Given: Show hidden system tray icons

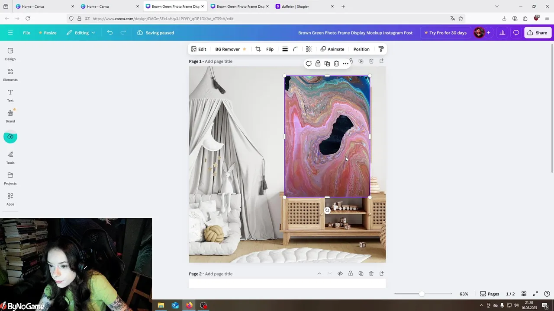Looking at the screenshot, I should tap(481, 305).
